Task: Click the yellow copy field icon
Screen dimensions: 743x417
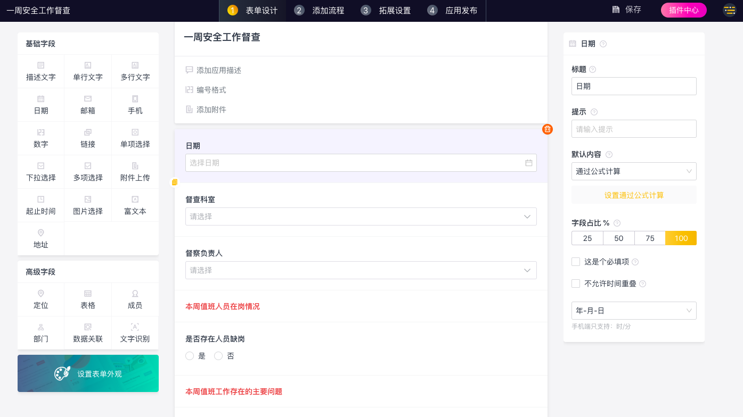Action: 175,182
